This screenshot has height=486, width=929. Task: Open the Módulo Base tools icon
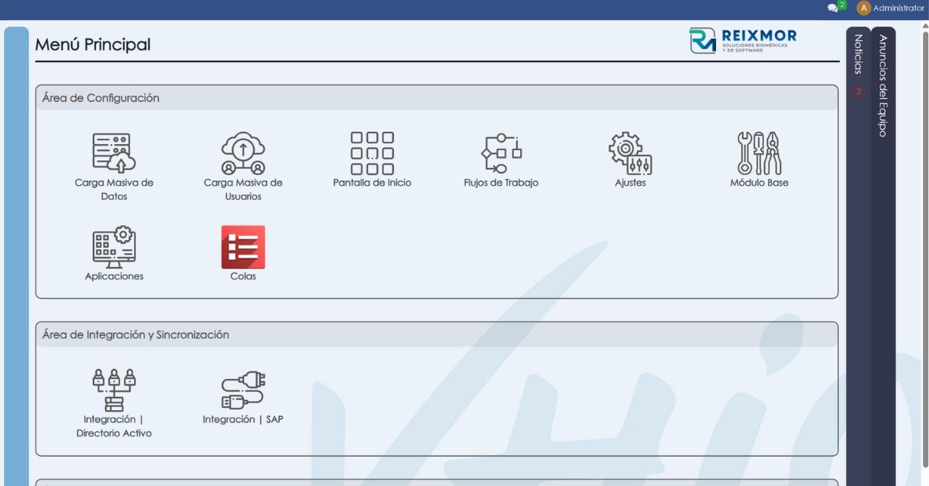pos(759,153)
